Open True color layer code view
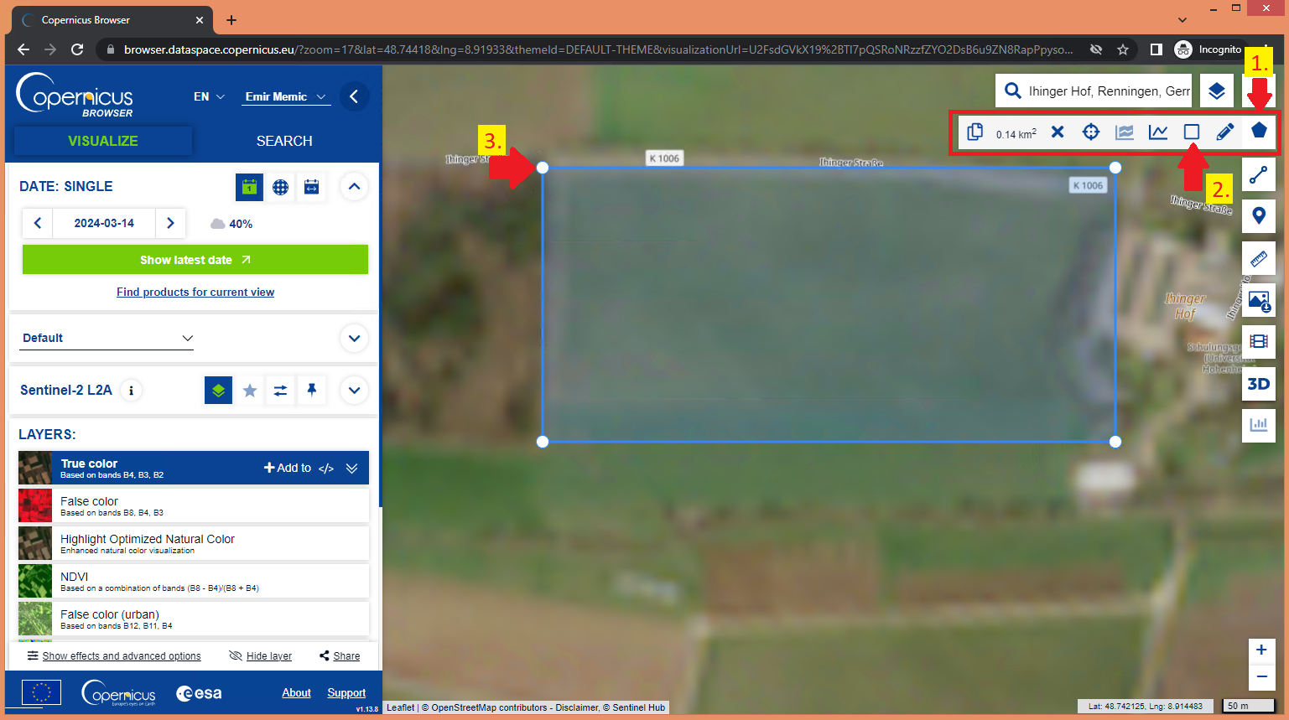The image size is (1289, 720). [326, 468]
